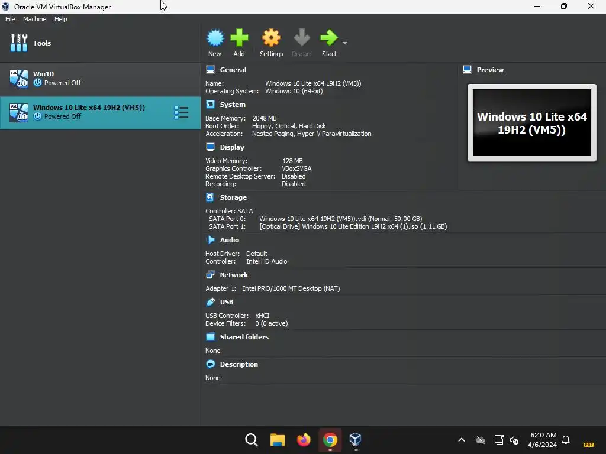Open the System section heading
The image size is (606, 454).
233,105
